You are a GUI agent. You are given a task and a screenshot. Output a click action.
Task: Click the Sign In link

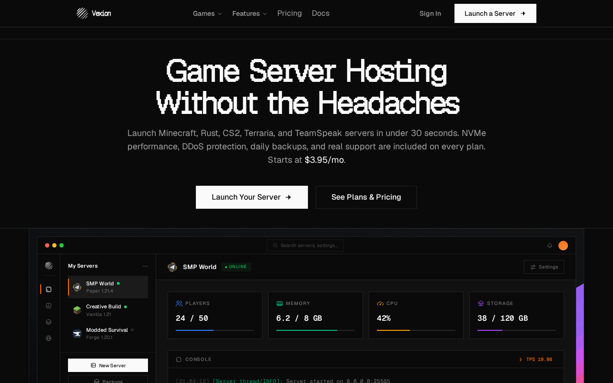tap(430, 13)
